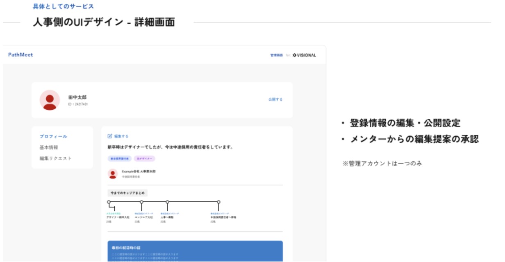Select the 基本情報 sidebar tab
The height and width of the screenshot is (262, 505).
(x=49, y=147)
